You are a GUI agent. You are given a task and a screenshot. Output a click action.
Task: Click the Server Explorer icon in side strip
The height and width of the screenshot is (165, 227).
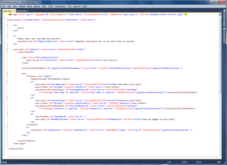click(x=224, y=29)
